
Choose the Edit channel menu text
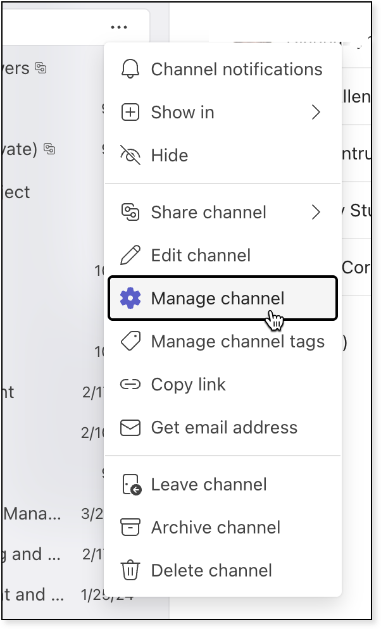point(201,256)
